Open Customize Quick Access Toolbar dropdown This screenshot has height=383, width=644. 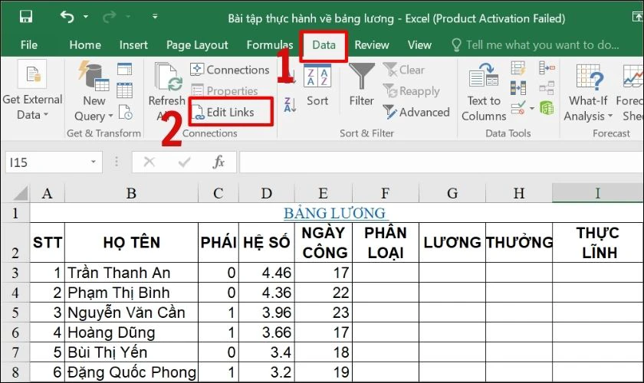tap(155, 16)
